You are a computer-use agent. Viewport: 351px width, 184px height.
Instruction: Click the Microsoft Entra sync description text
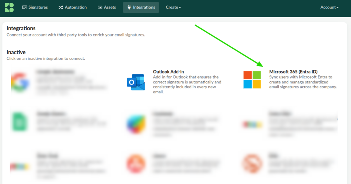coord(303,82)
